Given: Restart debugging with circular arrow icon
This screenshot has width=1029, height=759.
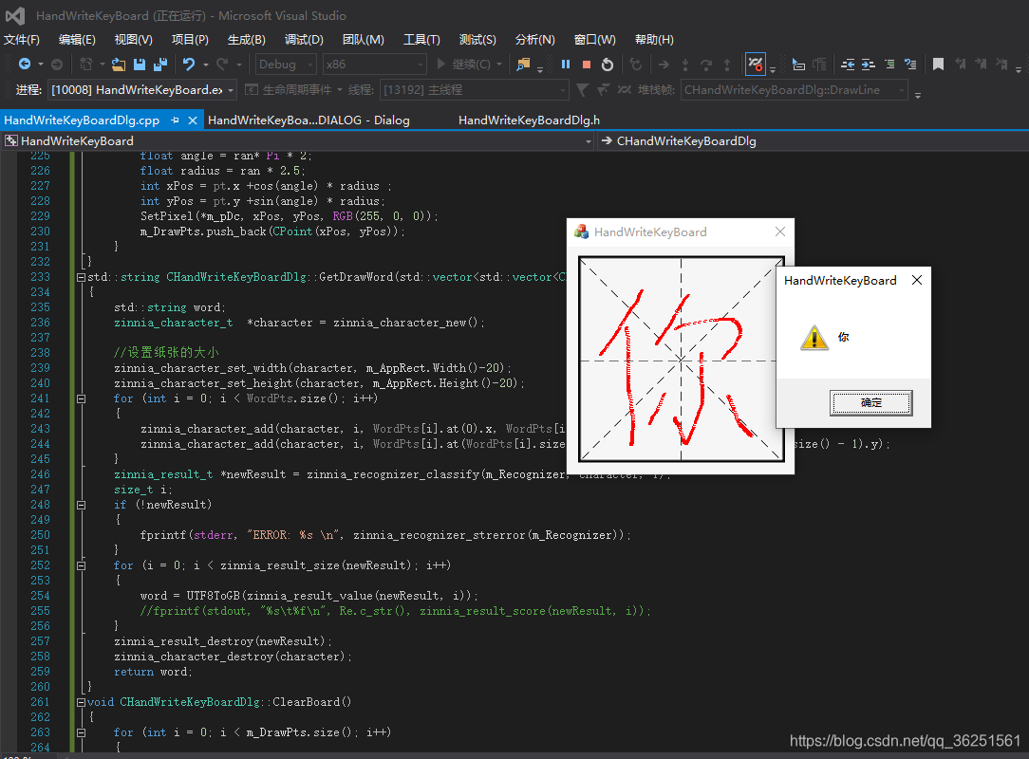Looking at the screenshot, I should (608, 65).
